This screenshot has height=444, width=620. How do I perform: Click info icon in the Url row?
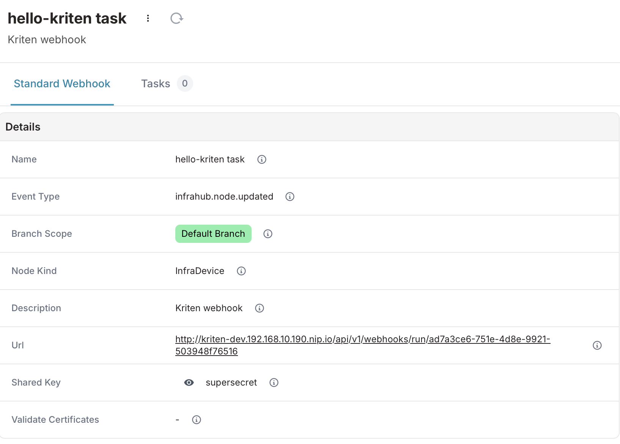pyautogui.click(x=597, y=345)
